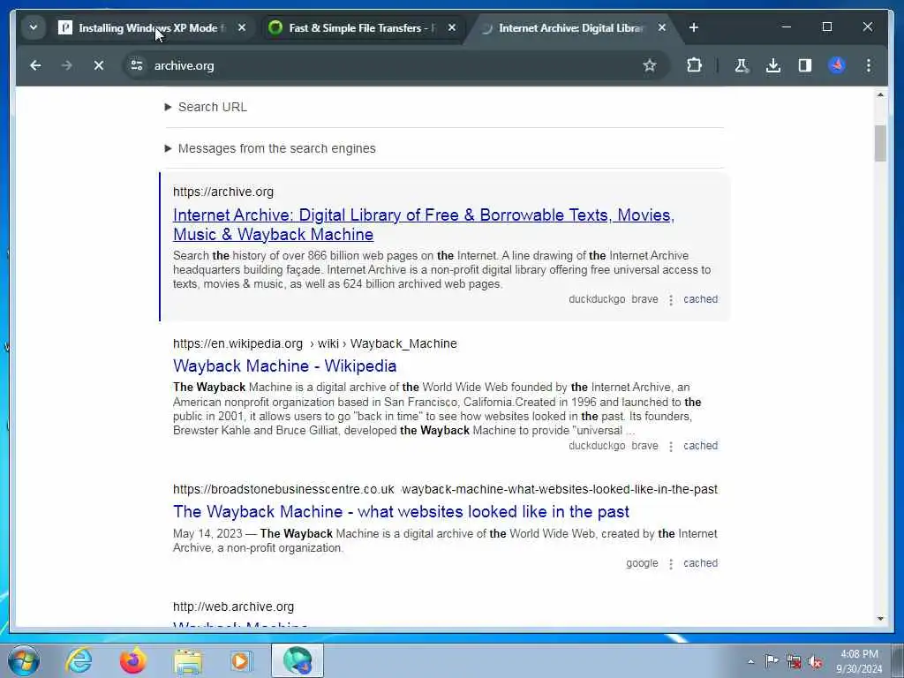Open cached version of Internet Archive result

[x=700, y=299]
